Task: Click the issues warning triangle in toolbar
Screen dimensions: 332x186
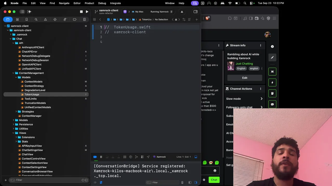Action: (x=182, y=12)
